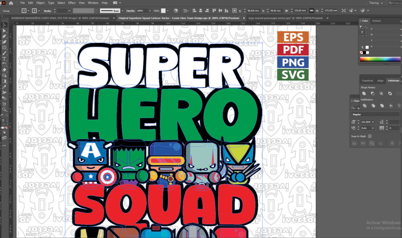
Task: Click the Horizontal Align Left icon
Action: [194, 10]
